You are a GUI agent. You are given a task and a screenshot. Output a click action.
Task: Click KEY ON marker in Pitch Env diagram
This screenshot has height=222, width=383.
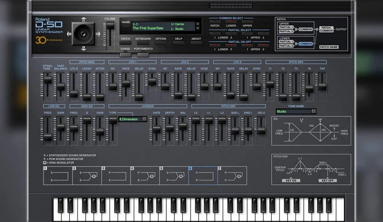click(290, 180)
